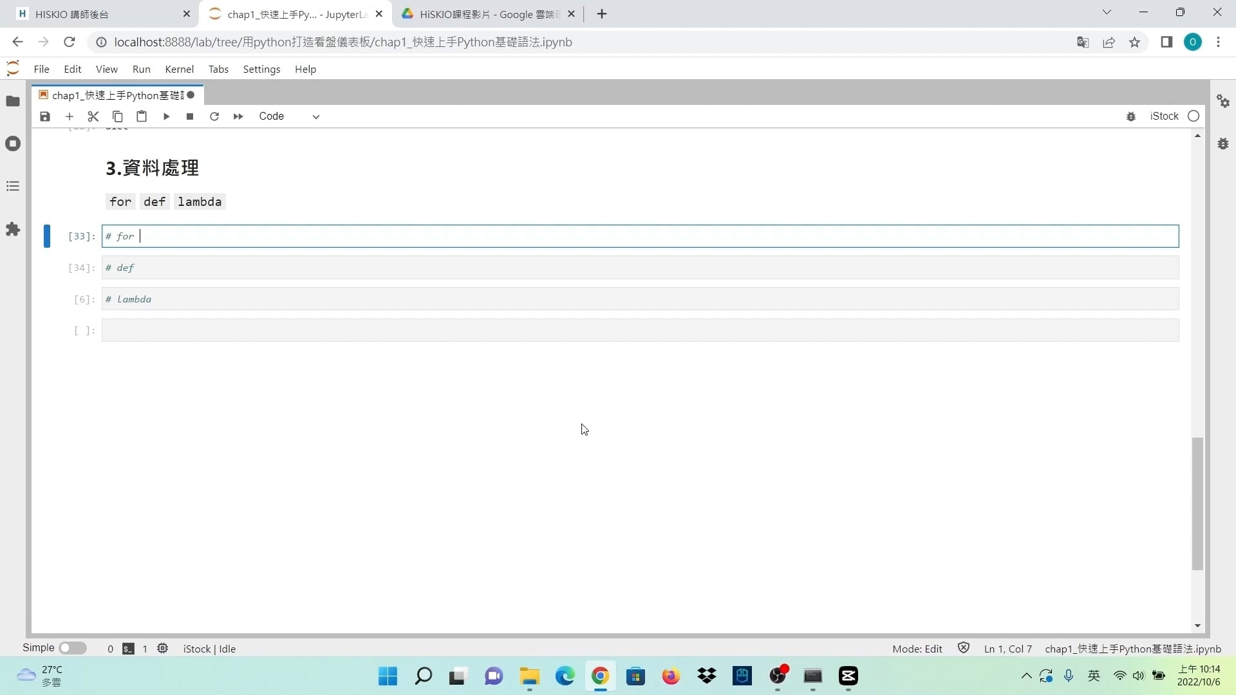The image size is (1236, 695).
Task: Click into the empty code cell
Action: (x=639, y=331)
